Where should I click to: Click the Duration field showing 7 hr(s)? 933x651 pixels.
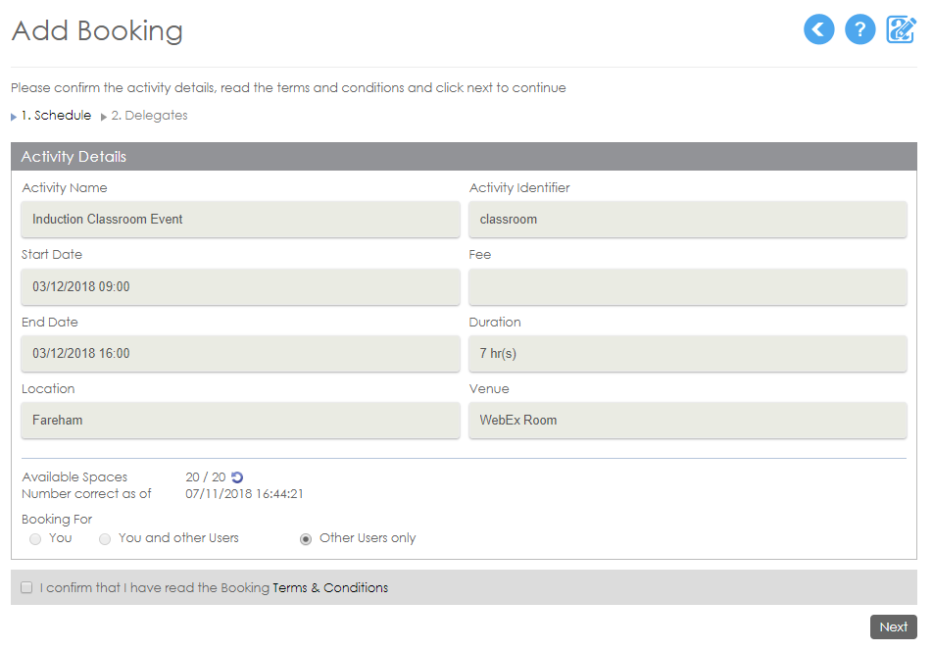point(688,354)
